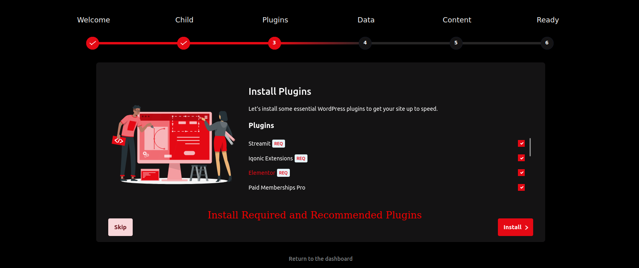Skip the plugin installation step
The height and width of the screenshot is (268, 639).
coord(120,227)
